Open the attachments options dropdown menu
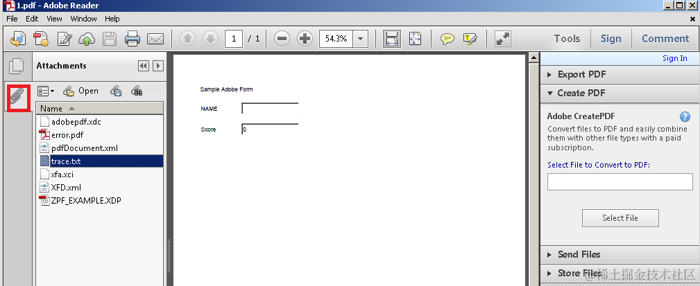 point(46,91)
